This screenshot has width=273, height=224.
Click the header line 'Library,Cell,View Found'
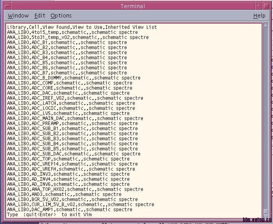pyautogui.click(x=82, y=27)
